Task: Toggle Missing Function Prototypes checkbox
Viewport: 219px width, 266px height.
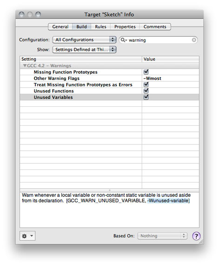Action: point(146,72)
